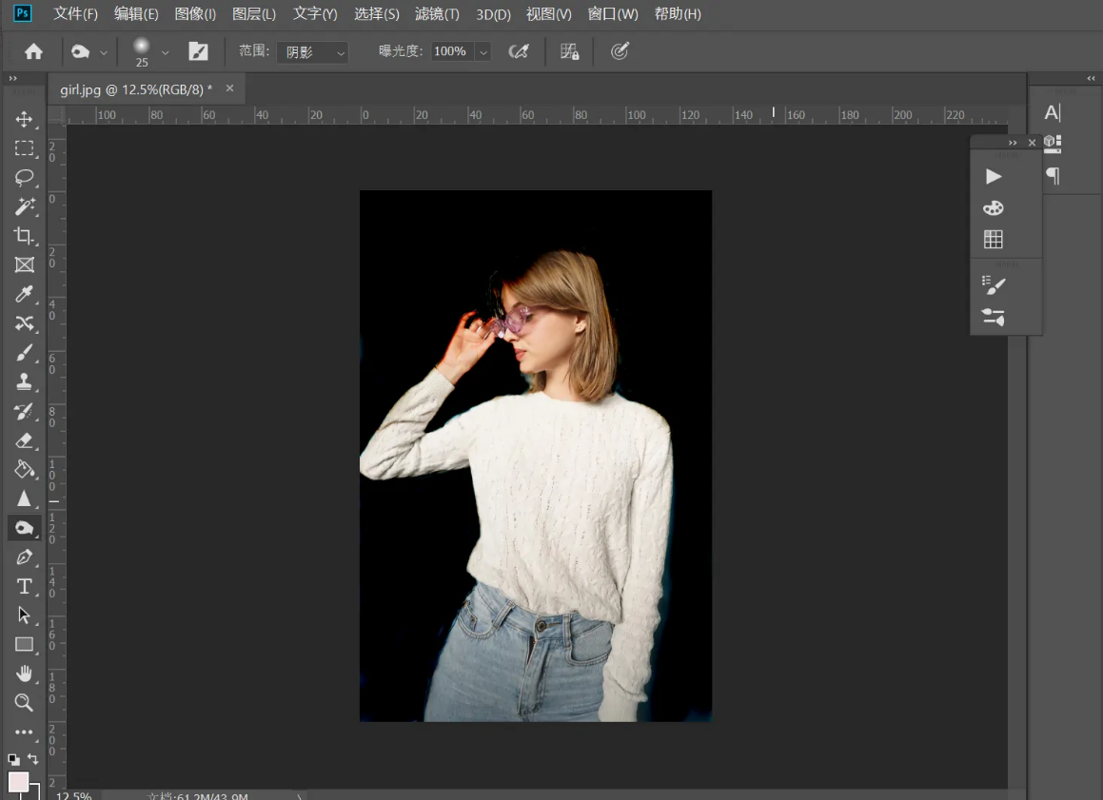Click the foreground color swatch
The image size is (1103, 800).
coord(18,782)
